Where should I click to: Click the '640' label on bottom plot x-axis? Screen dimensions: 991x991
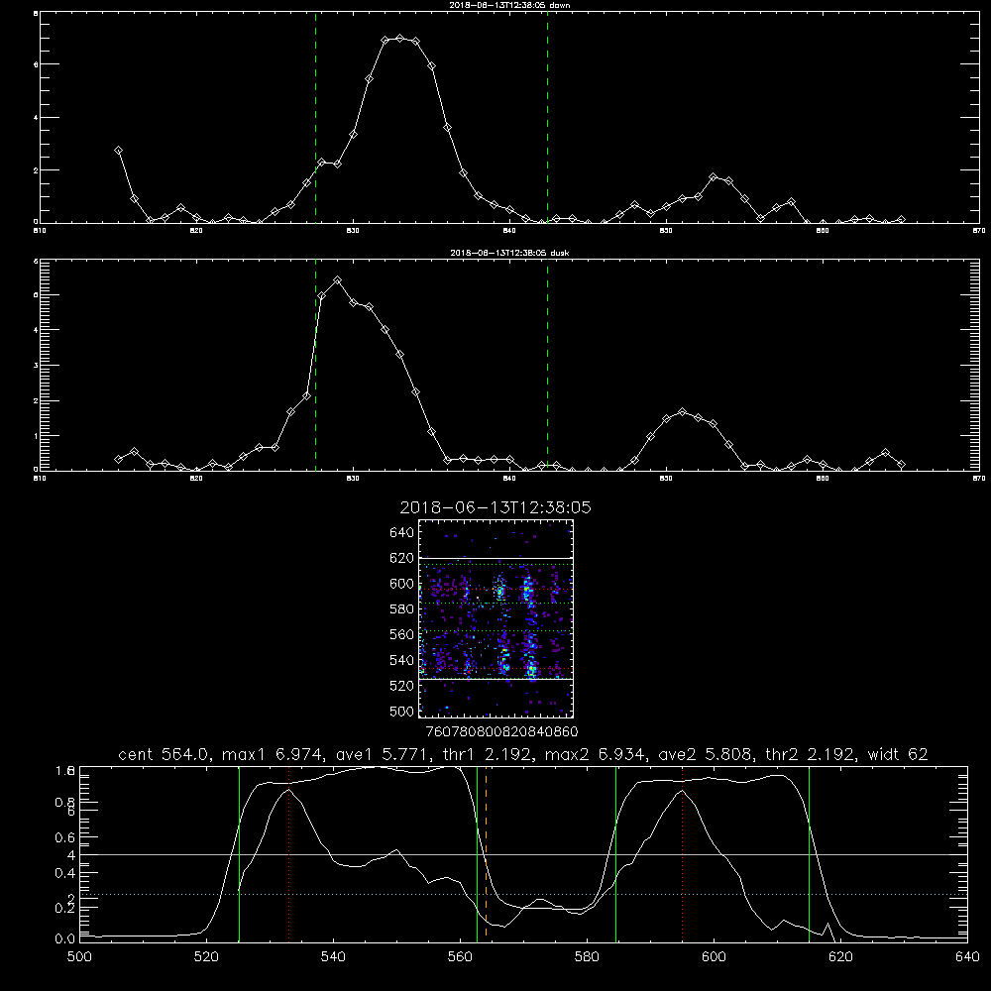pyautogui.click(x=967, y=957)
